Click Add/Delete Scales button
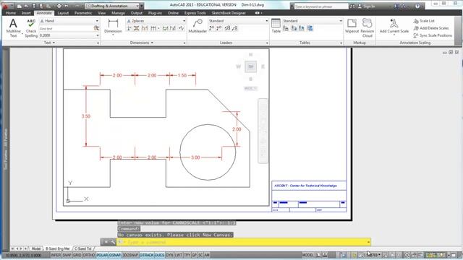The height and width of the screenshot is (260, 463). (431, 28)
